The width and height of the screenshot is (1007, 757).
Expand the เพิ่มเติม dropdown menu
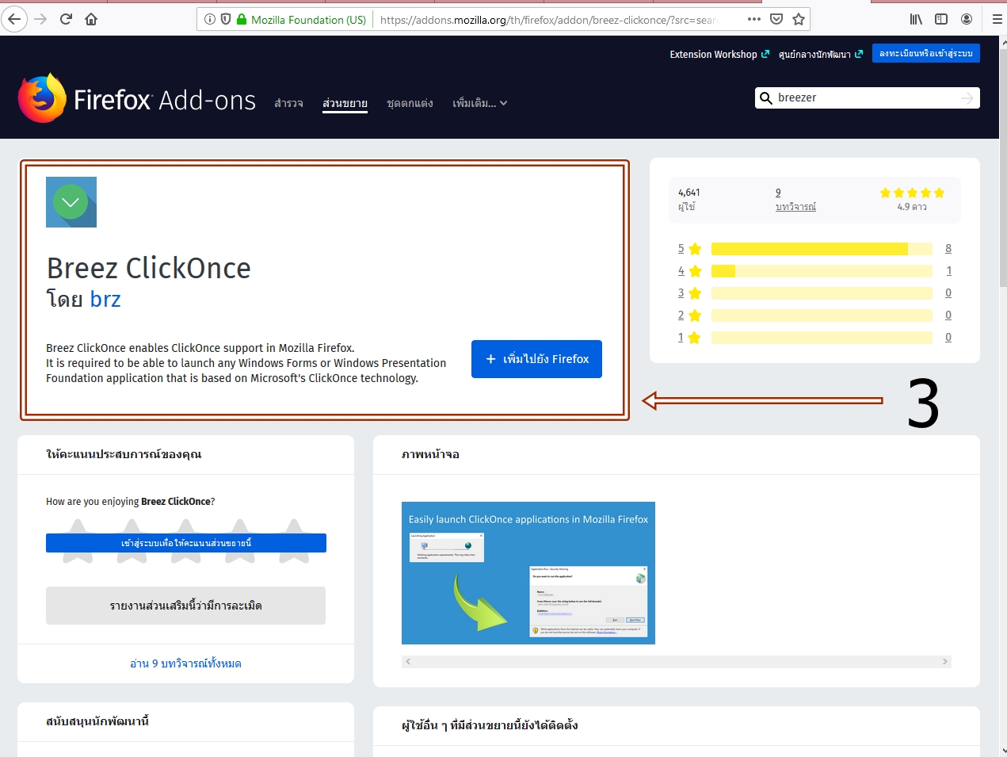[480, 103]
